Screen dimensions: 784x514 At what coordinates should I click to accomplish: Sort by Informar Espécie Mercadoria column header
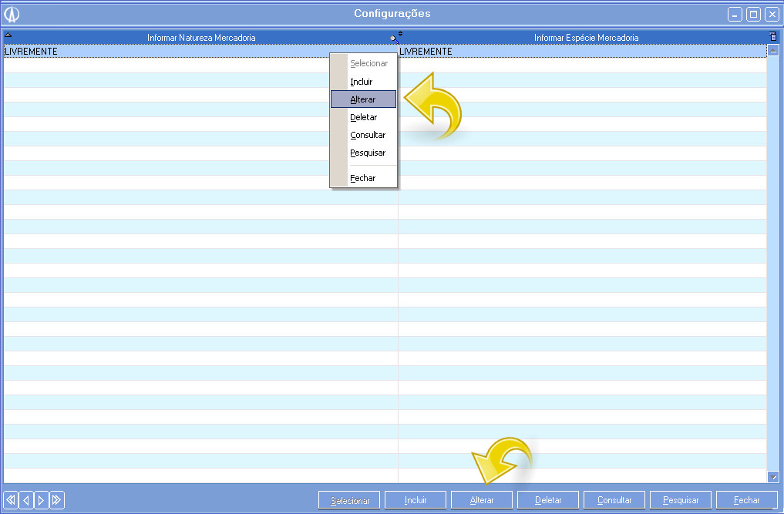(x=586, y=37)
